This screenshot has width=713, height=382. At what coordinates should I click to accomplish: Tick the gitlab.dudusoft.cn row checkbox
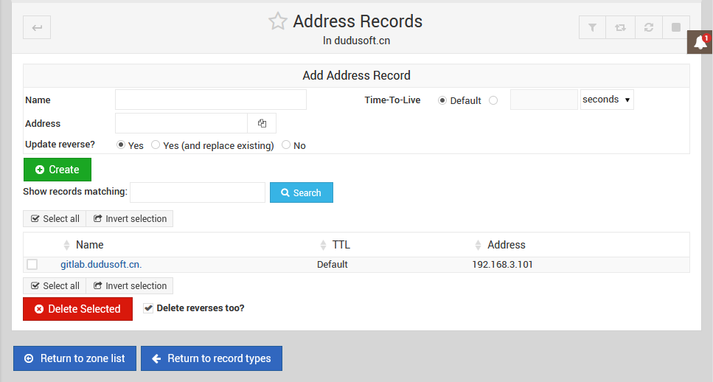click(x=32, y=264)
